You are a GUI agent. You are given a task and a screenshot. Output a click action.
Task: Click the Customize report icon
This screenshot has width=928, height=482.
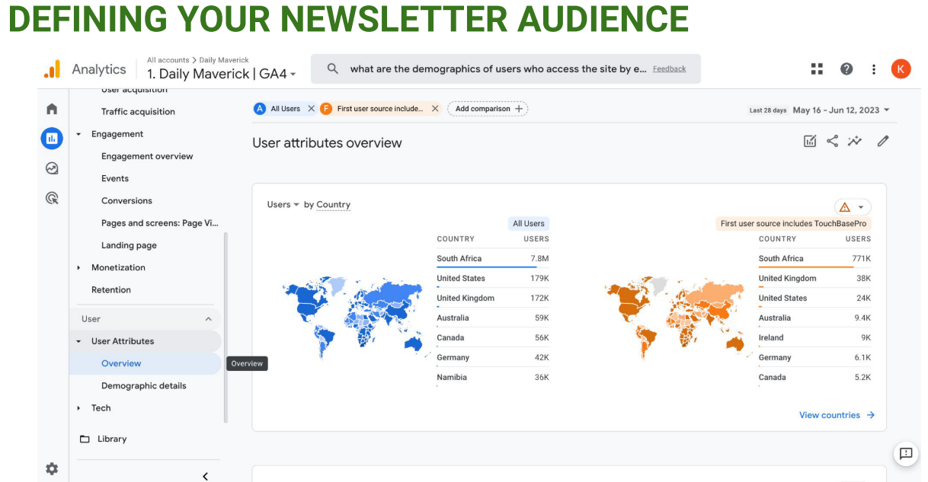point(810,141)
